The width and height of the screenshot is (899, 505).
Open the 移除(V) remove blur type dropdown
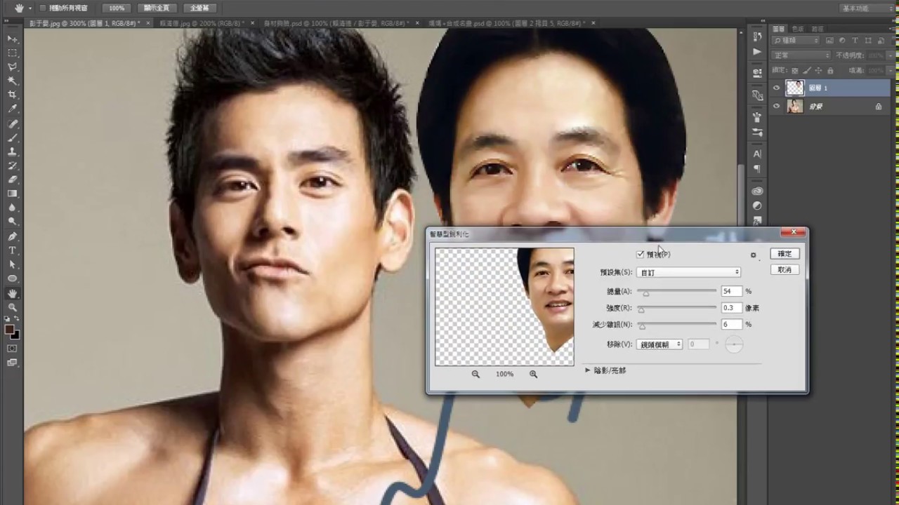pos(660,344)
